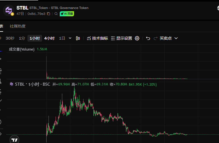Viewport: 219px width, 143px height.
Task: Click the volume value 1.56M
Action: click(x=42, y=49)
